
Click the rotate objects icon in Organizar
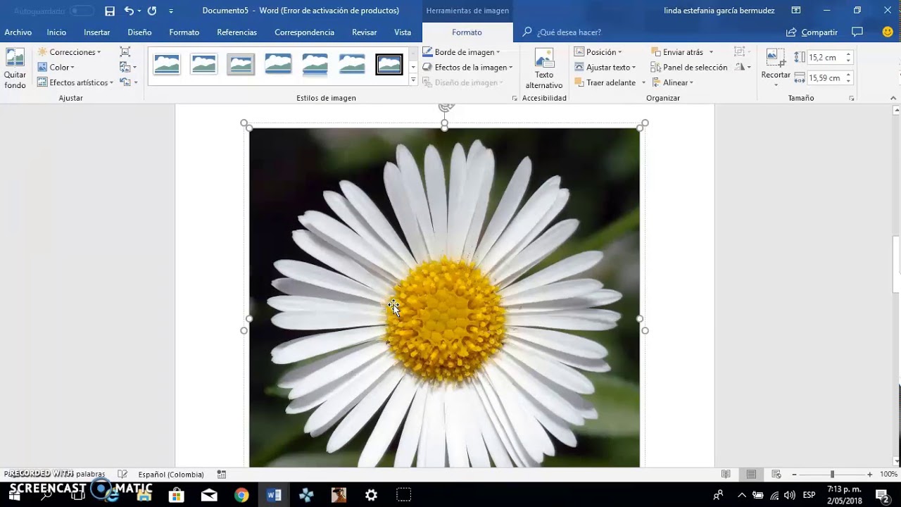[742, 67]
